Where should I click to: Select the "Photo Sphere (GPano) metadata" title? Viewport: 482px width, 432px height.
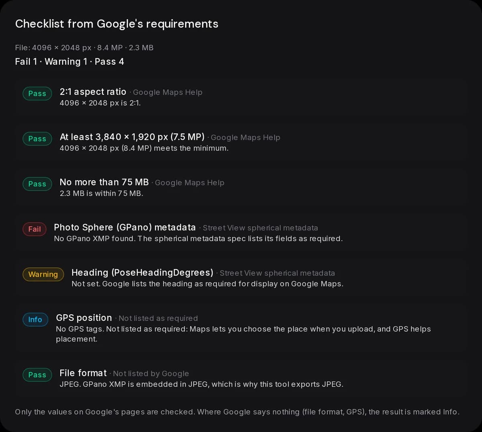pyautogui.click(x=125, y=227)
